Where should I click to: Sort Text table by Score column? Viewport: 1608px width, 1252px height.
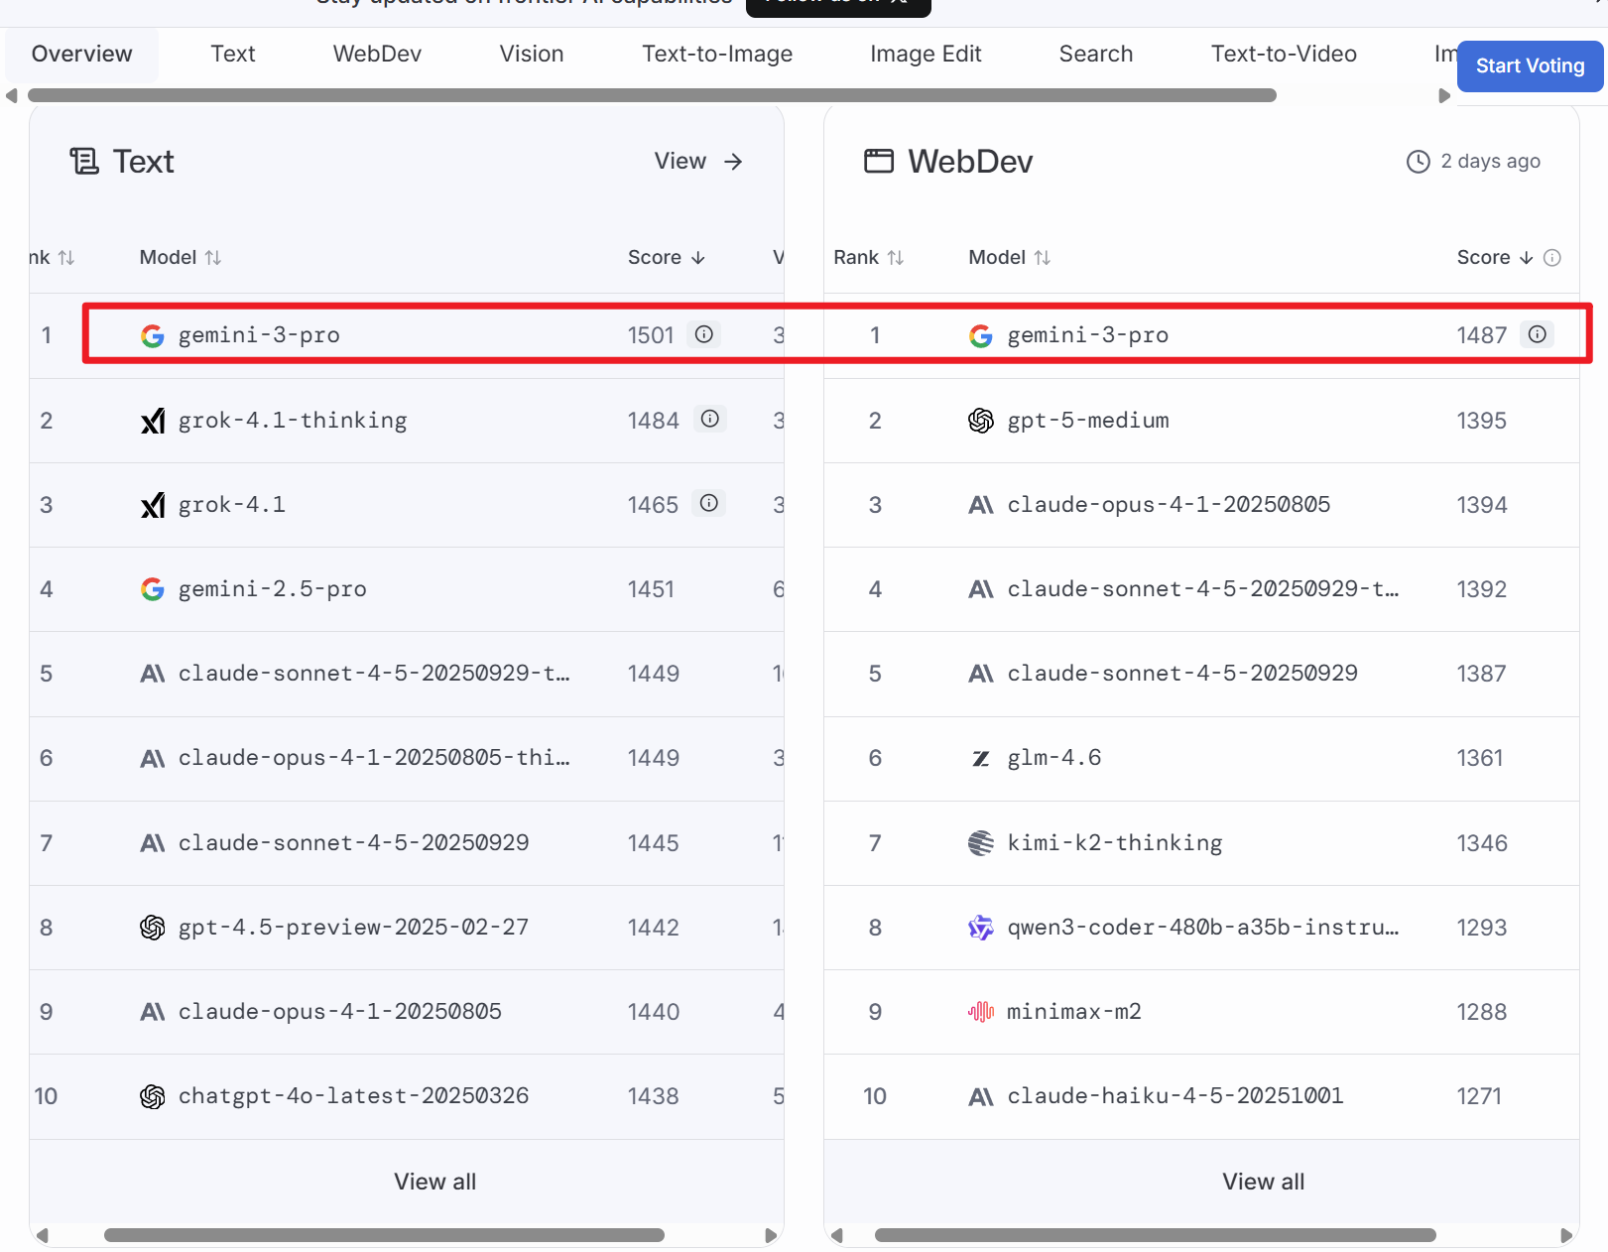click(667, 258)
